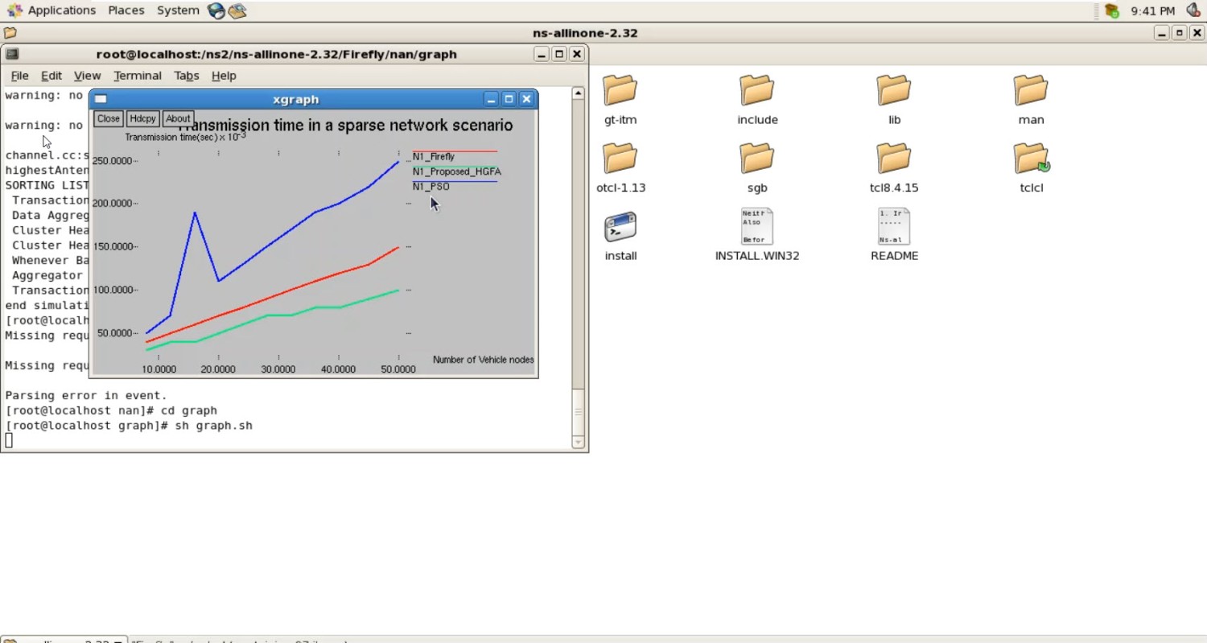
Task: Click the xgraph window menu icon
Action: point(101,99)
